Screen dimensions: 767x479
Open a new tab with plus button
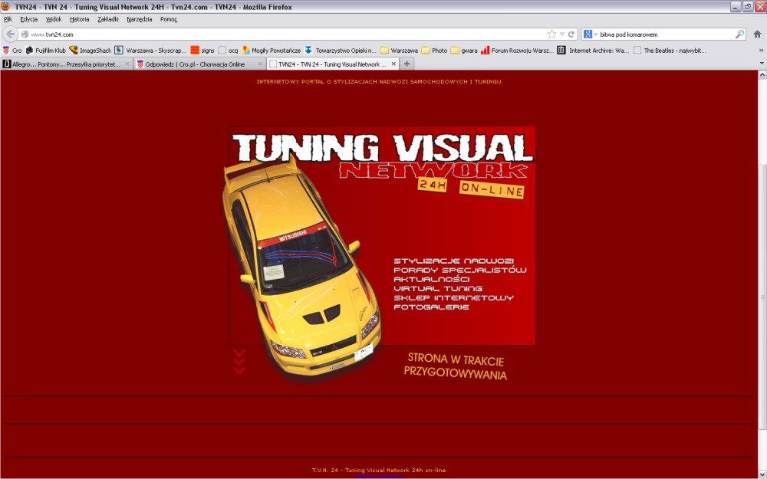[x=407, y=64]
